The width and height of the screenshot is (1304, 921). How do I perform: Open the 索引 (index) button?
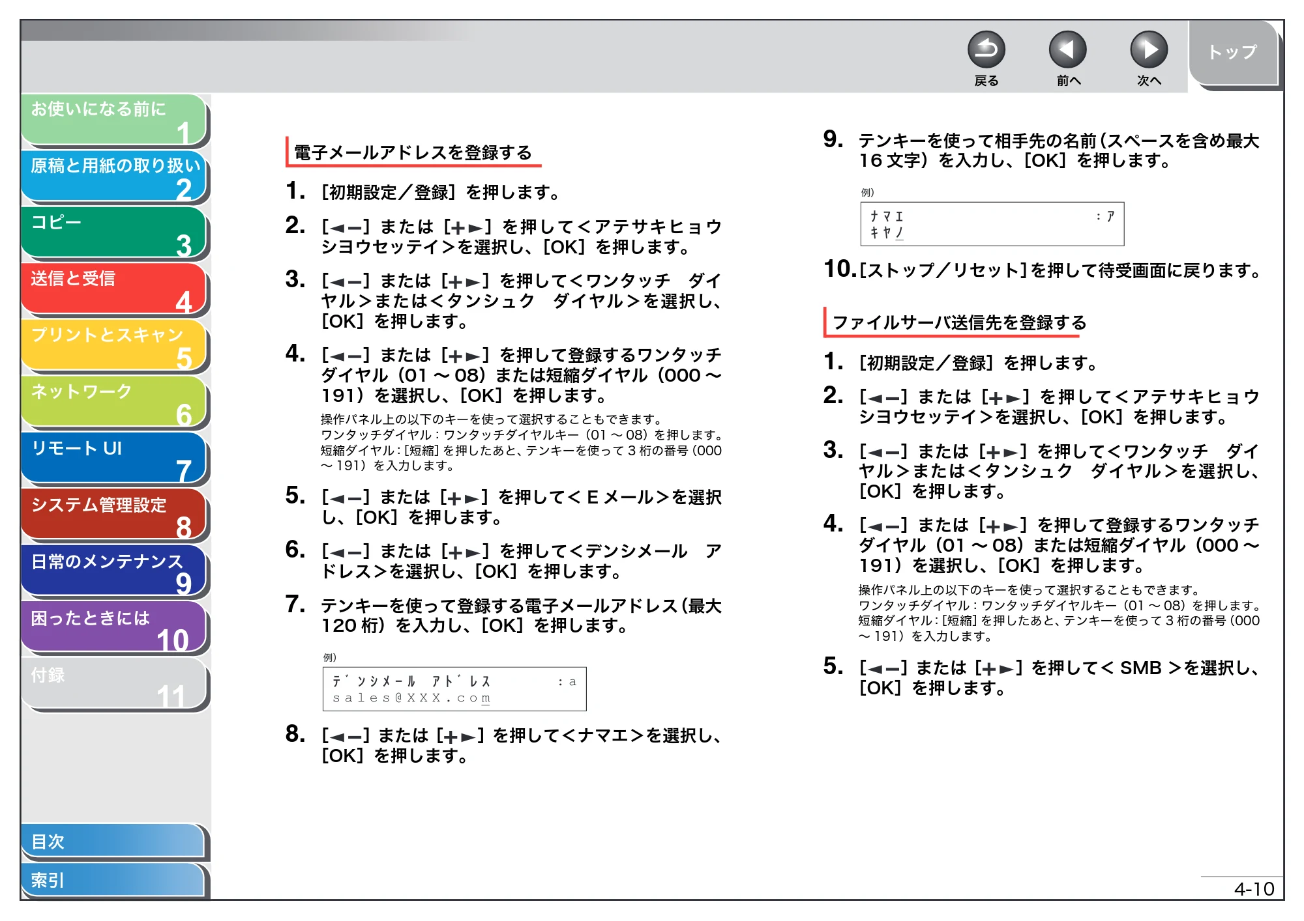coord(114,881)
